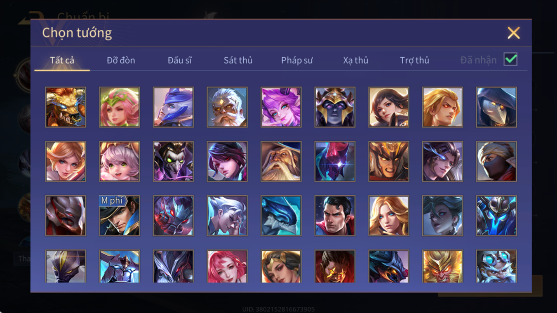This screenshot has width=557, height=313.
Task: Choose the purple-haired cat-eared girl hero
Action: pyautogui.click(x=281, y=107)
